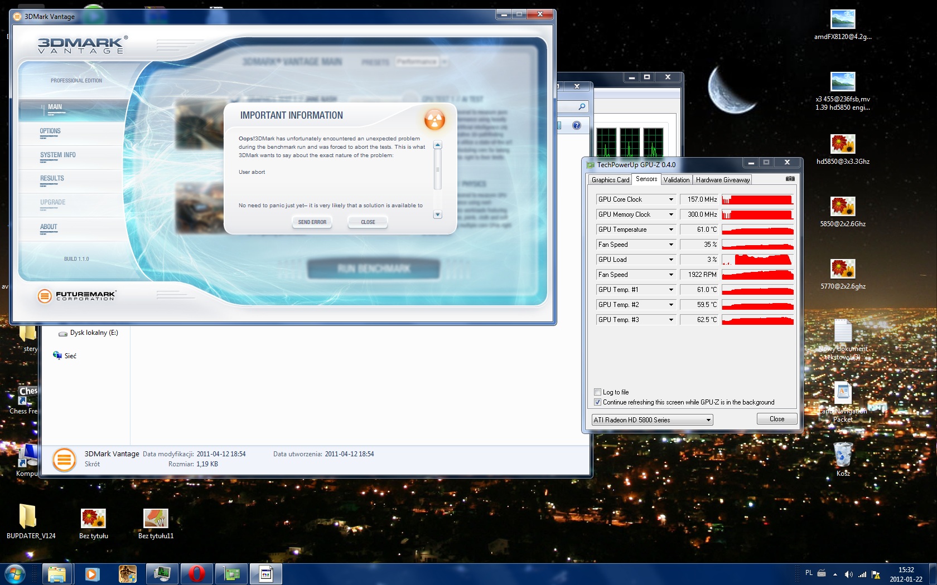Open the network signal tray icon
Image resolution: width=937 pixels, height=585 pixels.
coord(862,574)
